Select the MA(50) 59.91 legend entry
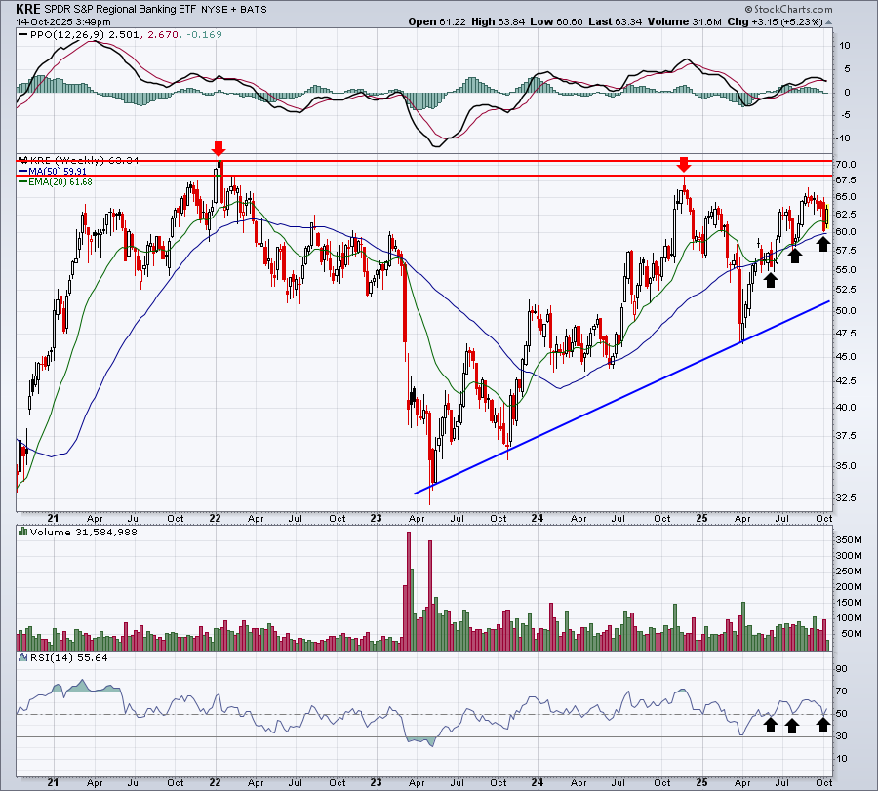 tap(53, 172)
